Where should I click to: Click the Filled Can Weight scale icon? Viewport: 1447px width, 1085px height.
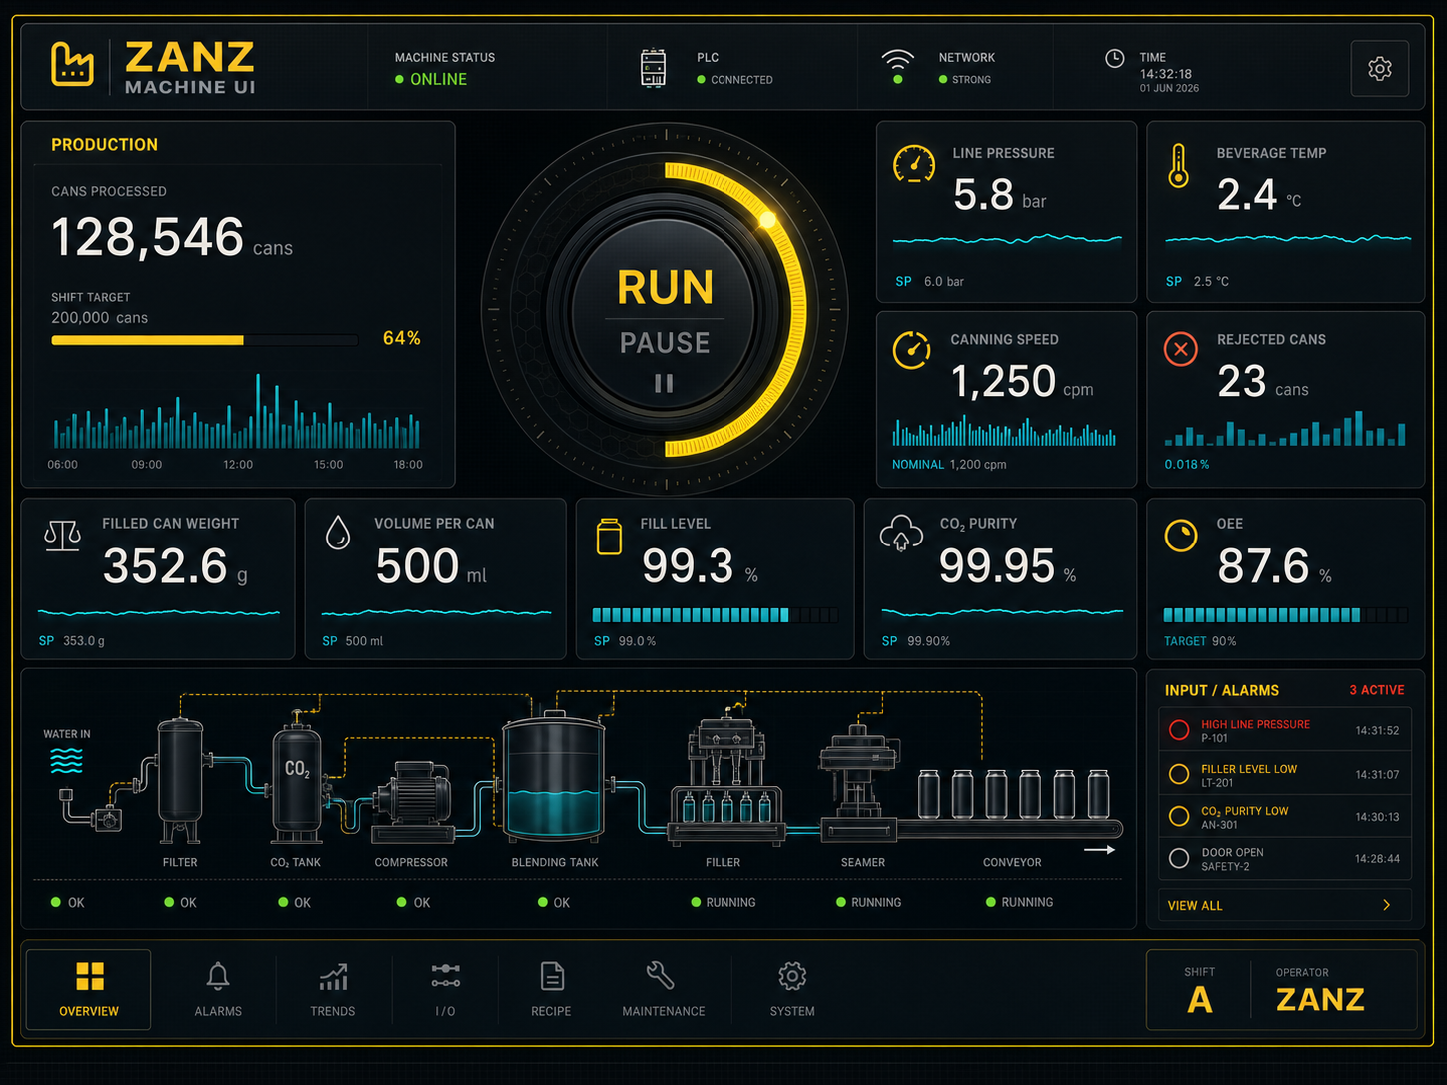pyautogui.click(x=62, y=536)
